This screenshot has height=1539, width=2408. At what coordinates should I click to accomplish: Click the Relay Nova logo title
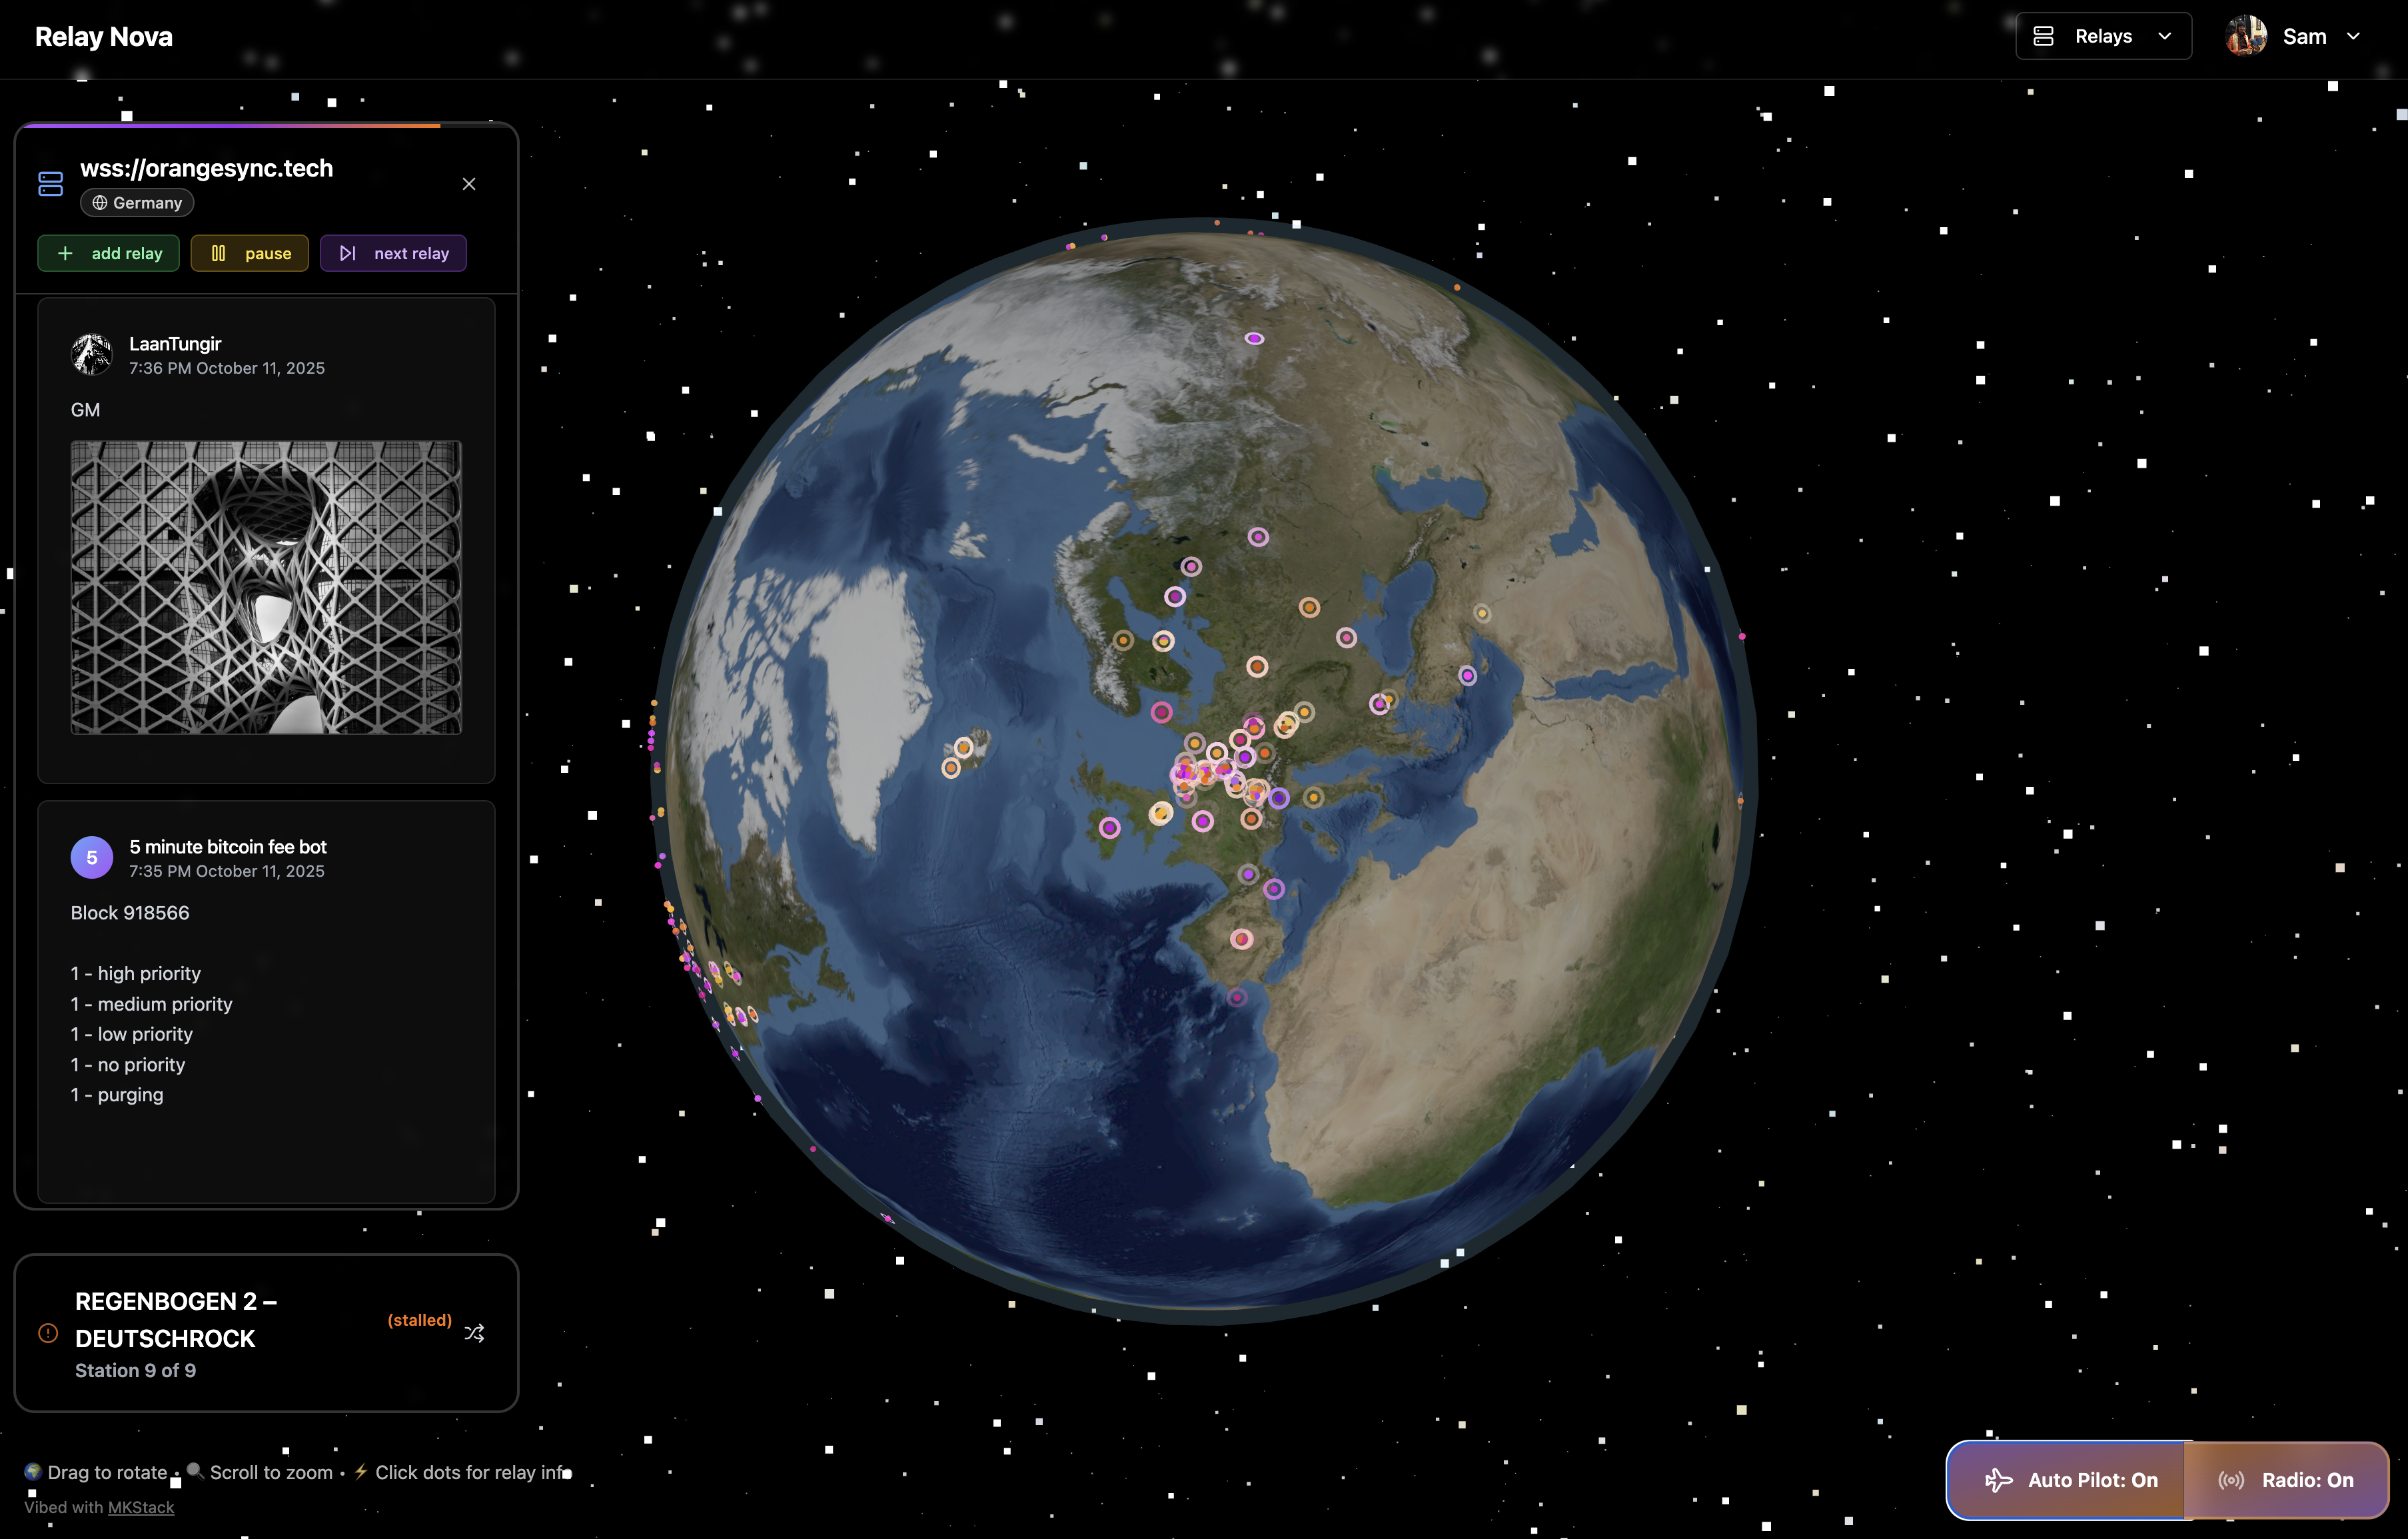(104, 36)
